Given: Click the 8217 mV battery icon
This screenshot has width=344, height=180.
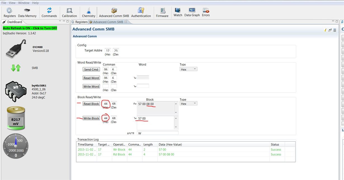Looking at the screenshot, I should click(x=16, y=119).
